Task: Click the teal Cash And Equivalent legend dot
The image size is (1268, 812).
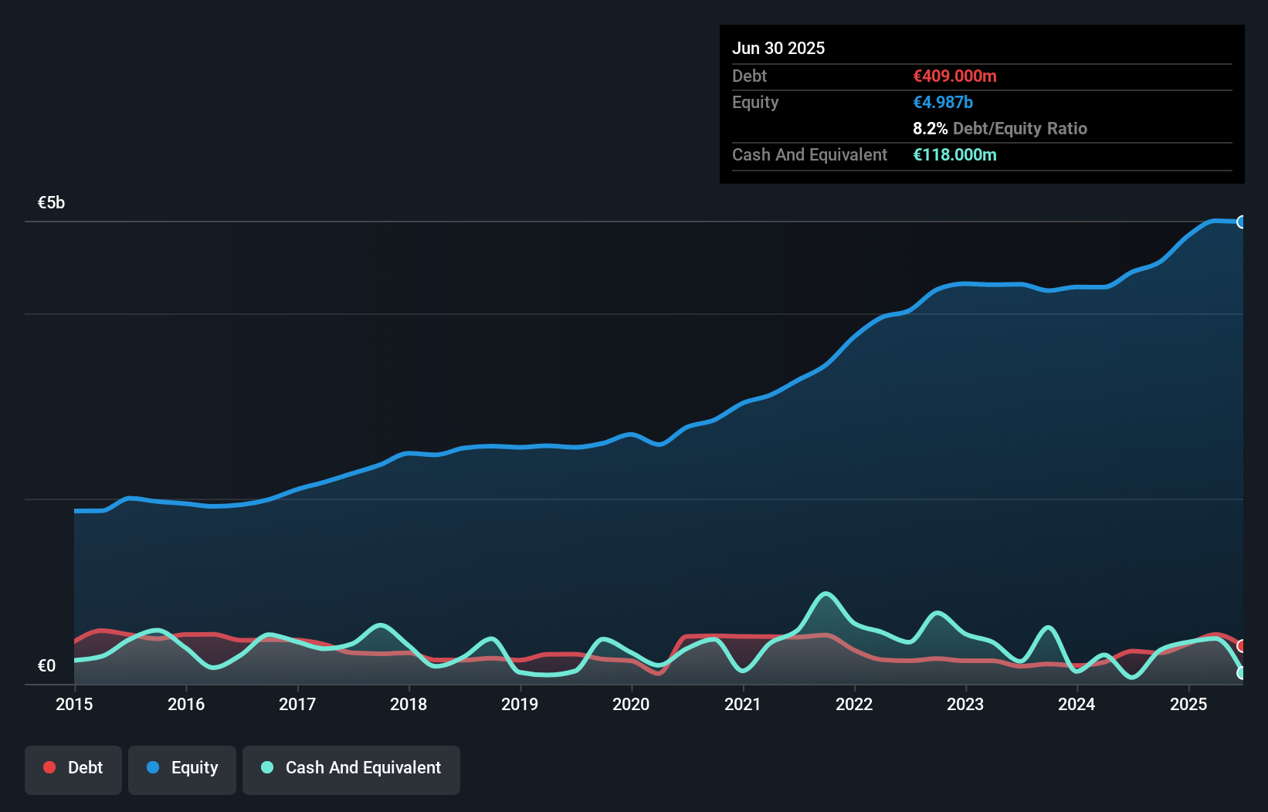Action: 266,767
